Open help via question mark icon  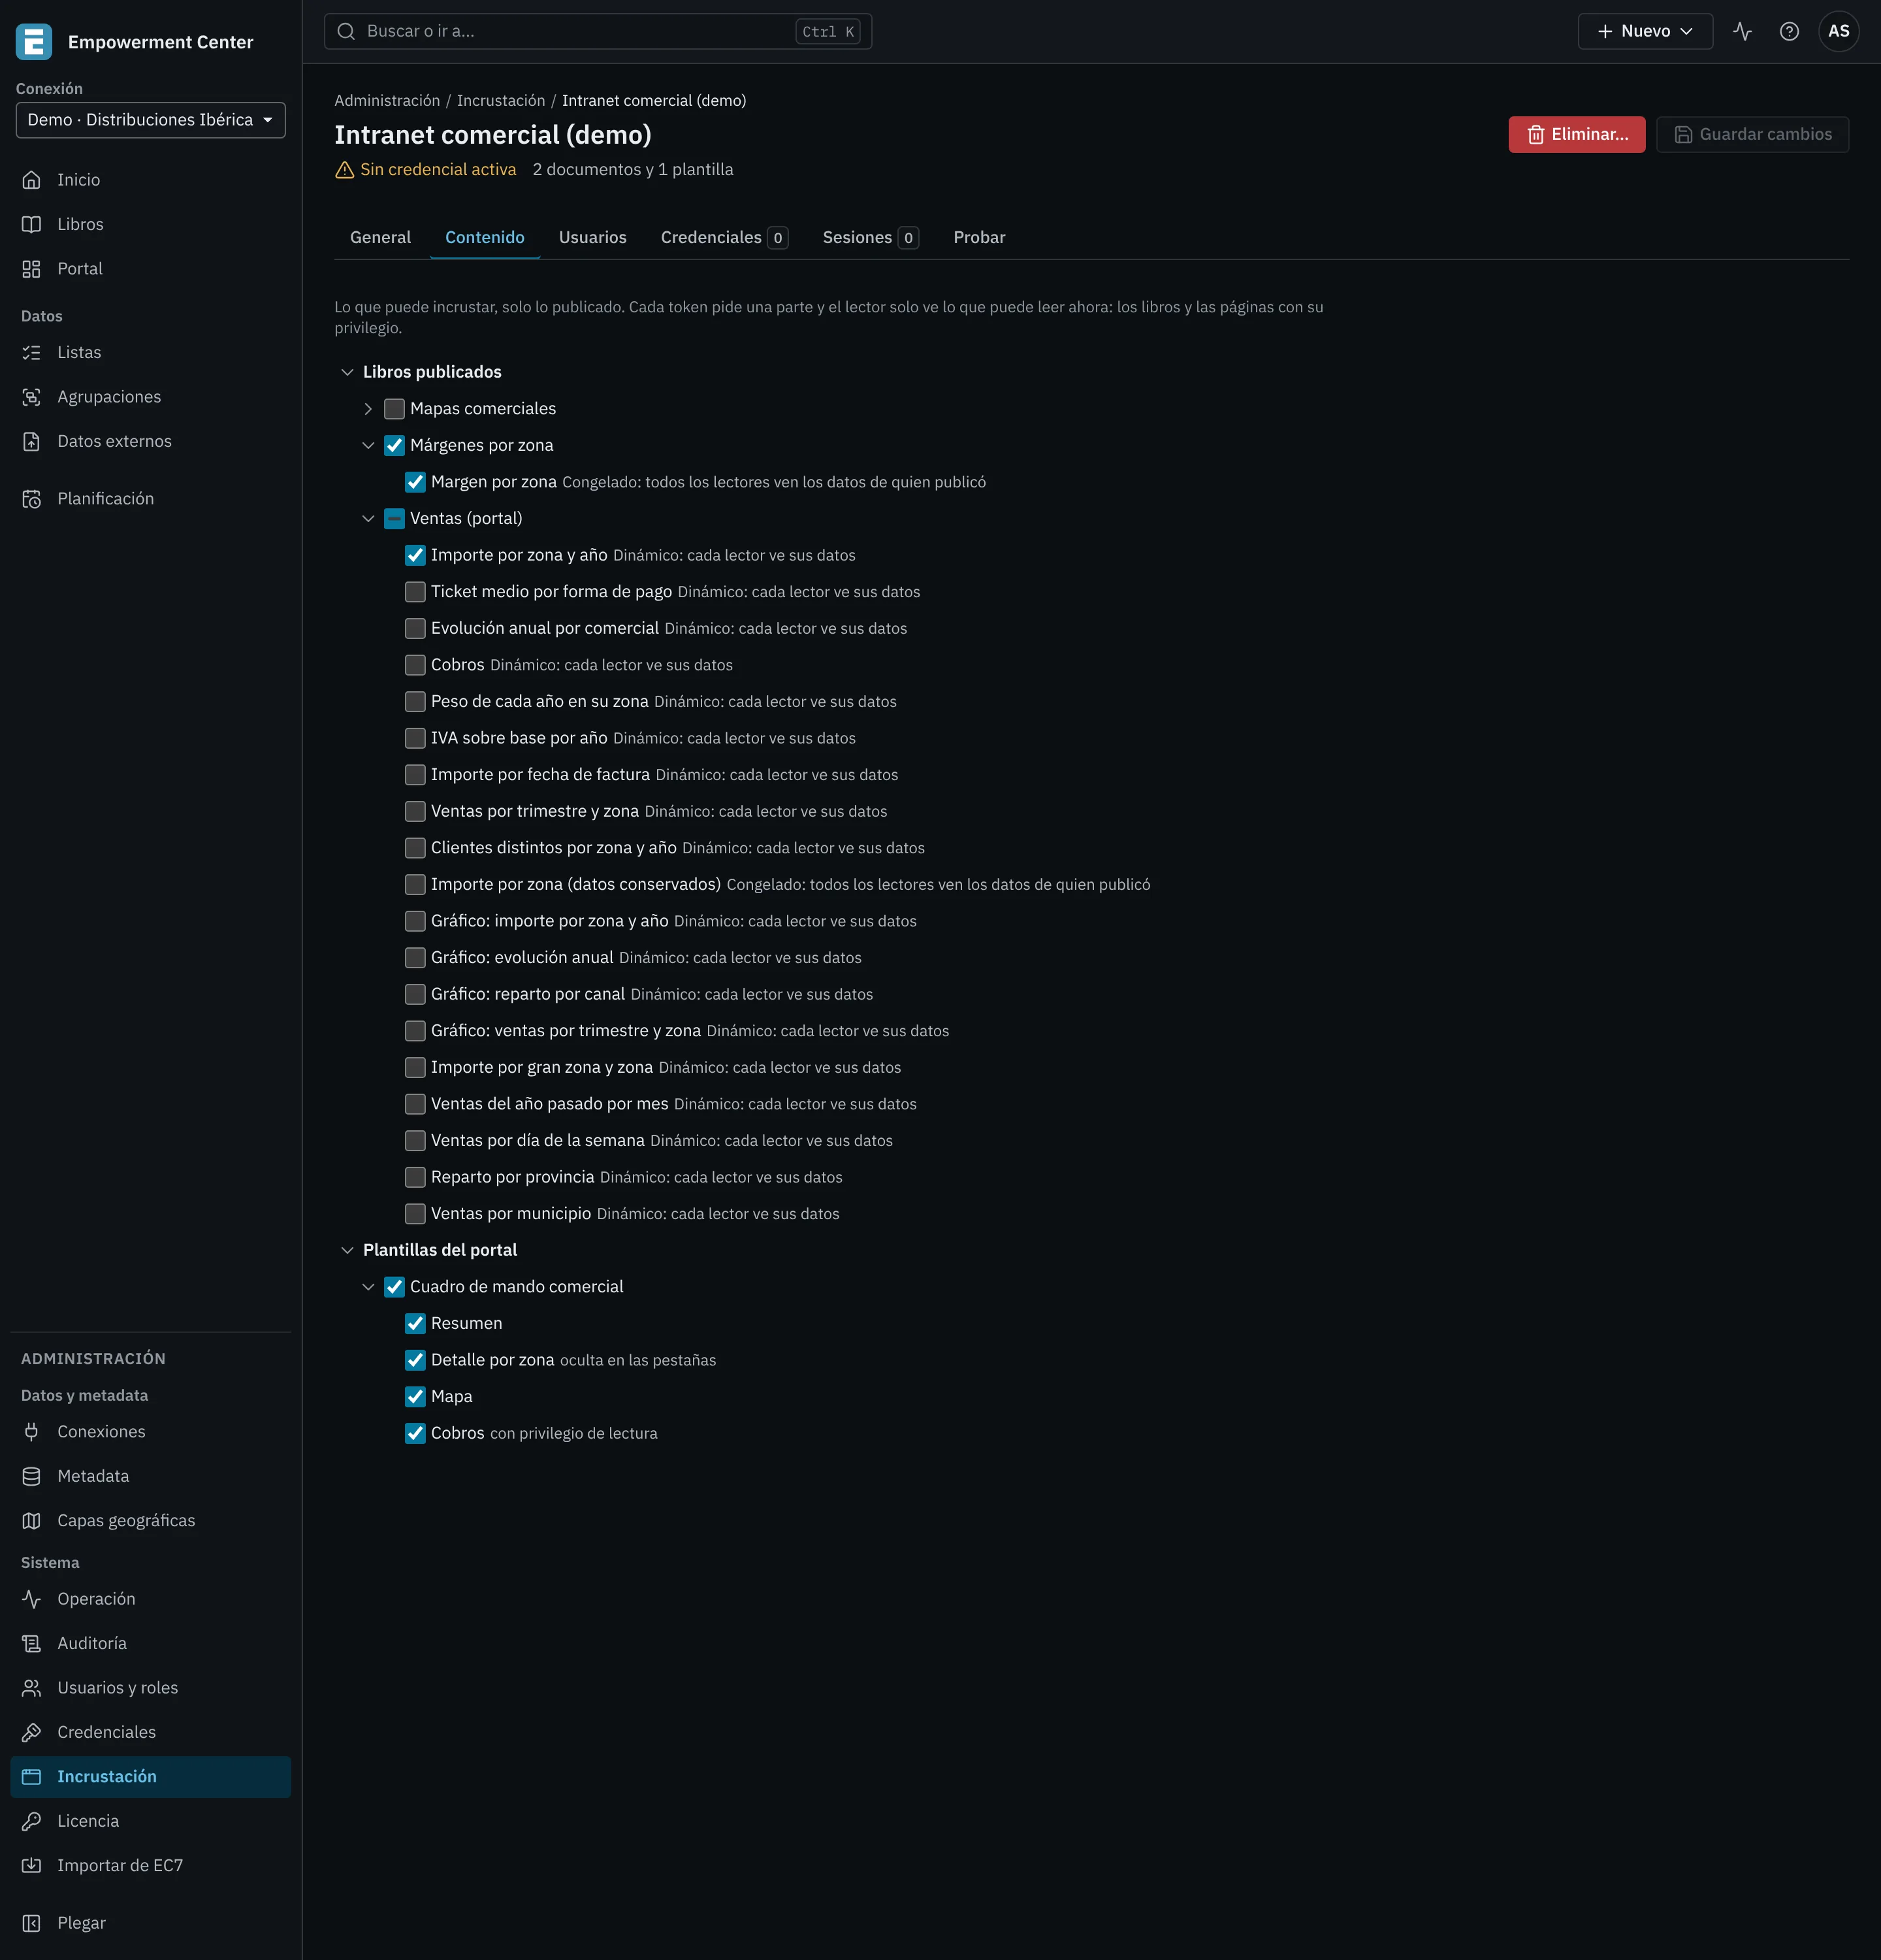click(1789, 31)
